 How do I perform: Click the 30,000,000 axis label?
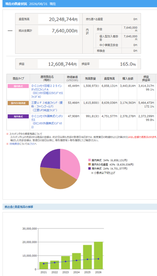pyautogui.click(x=30, y=229)
